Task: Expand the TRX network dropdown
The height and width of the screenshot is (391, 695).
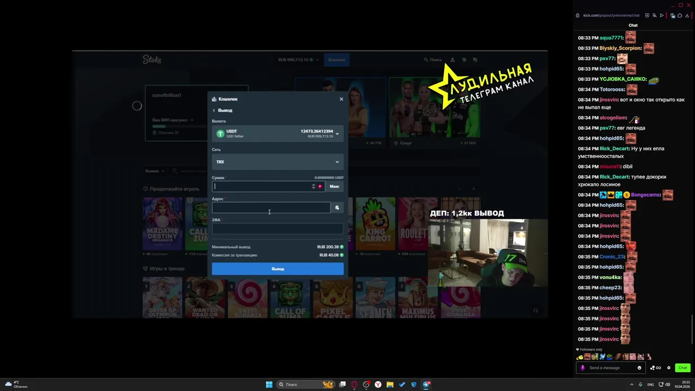Action: click(277, 162)
